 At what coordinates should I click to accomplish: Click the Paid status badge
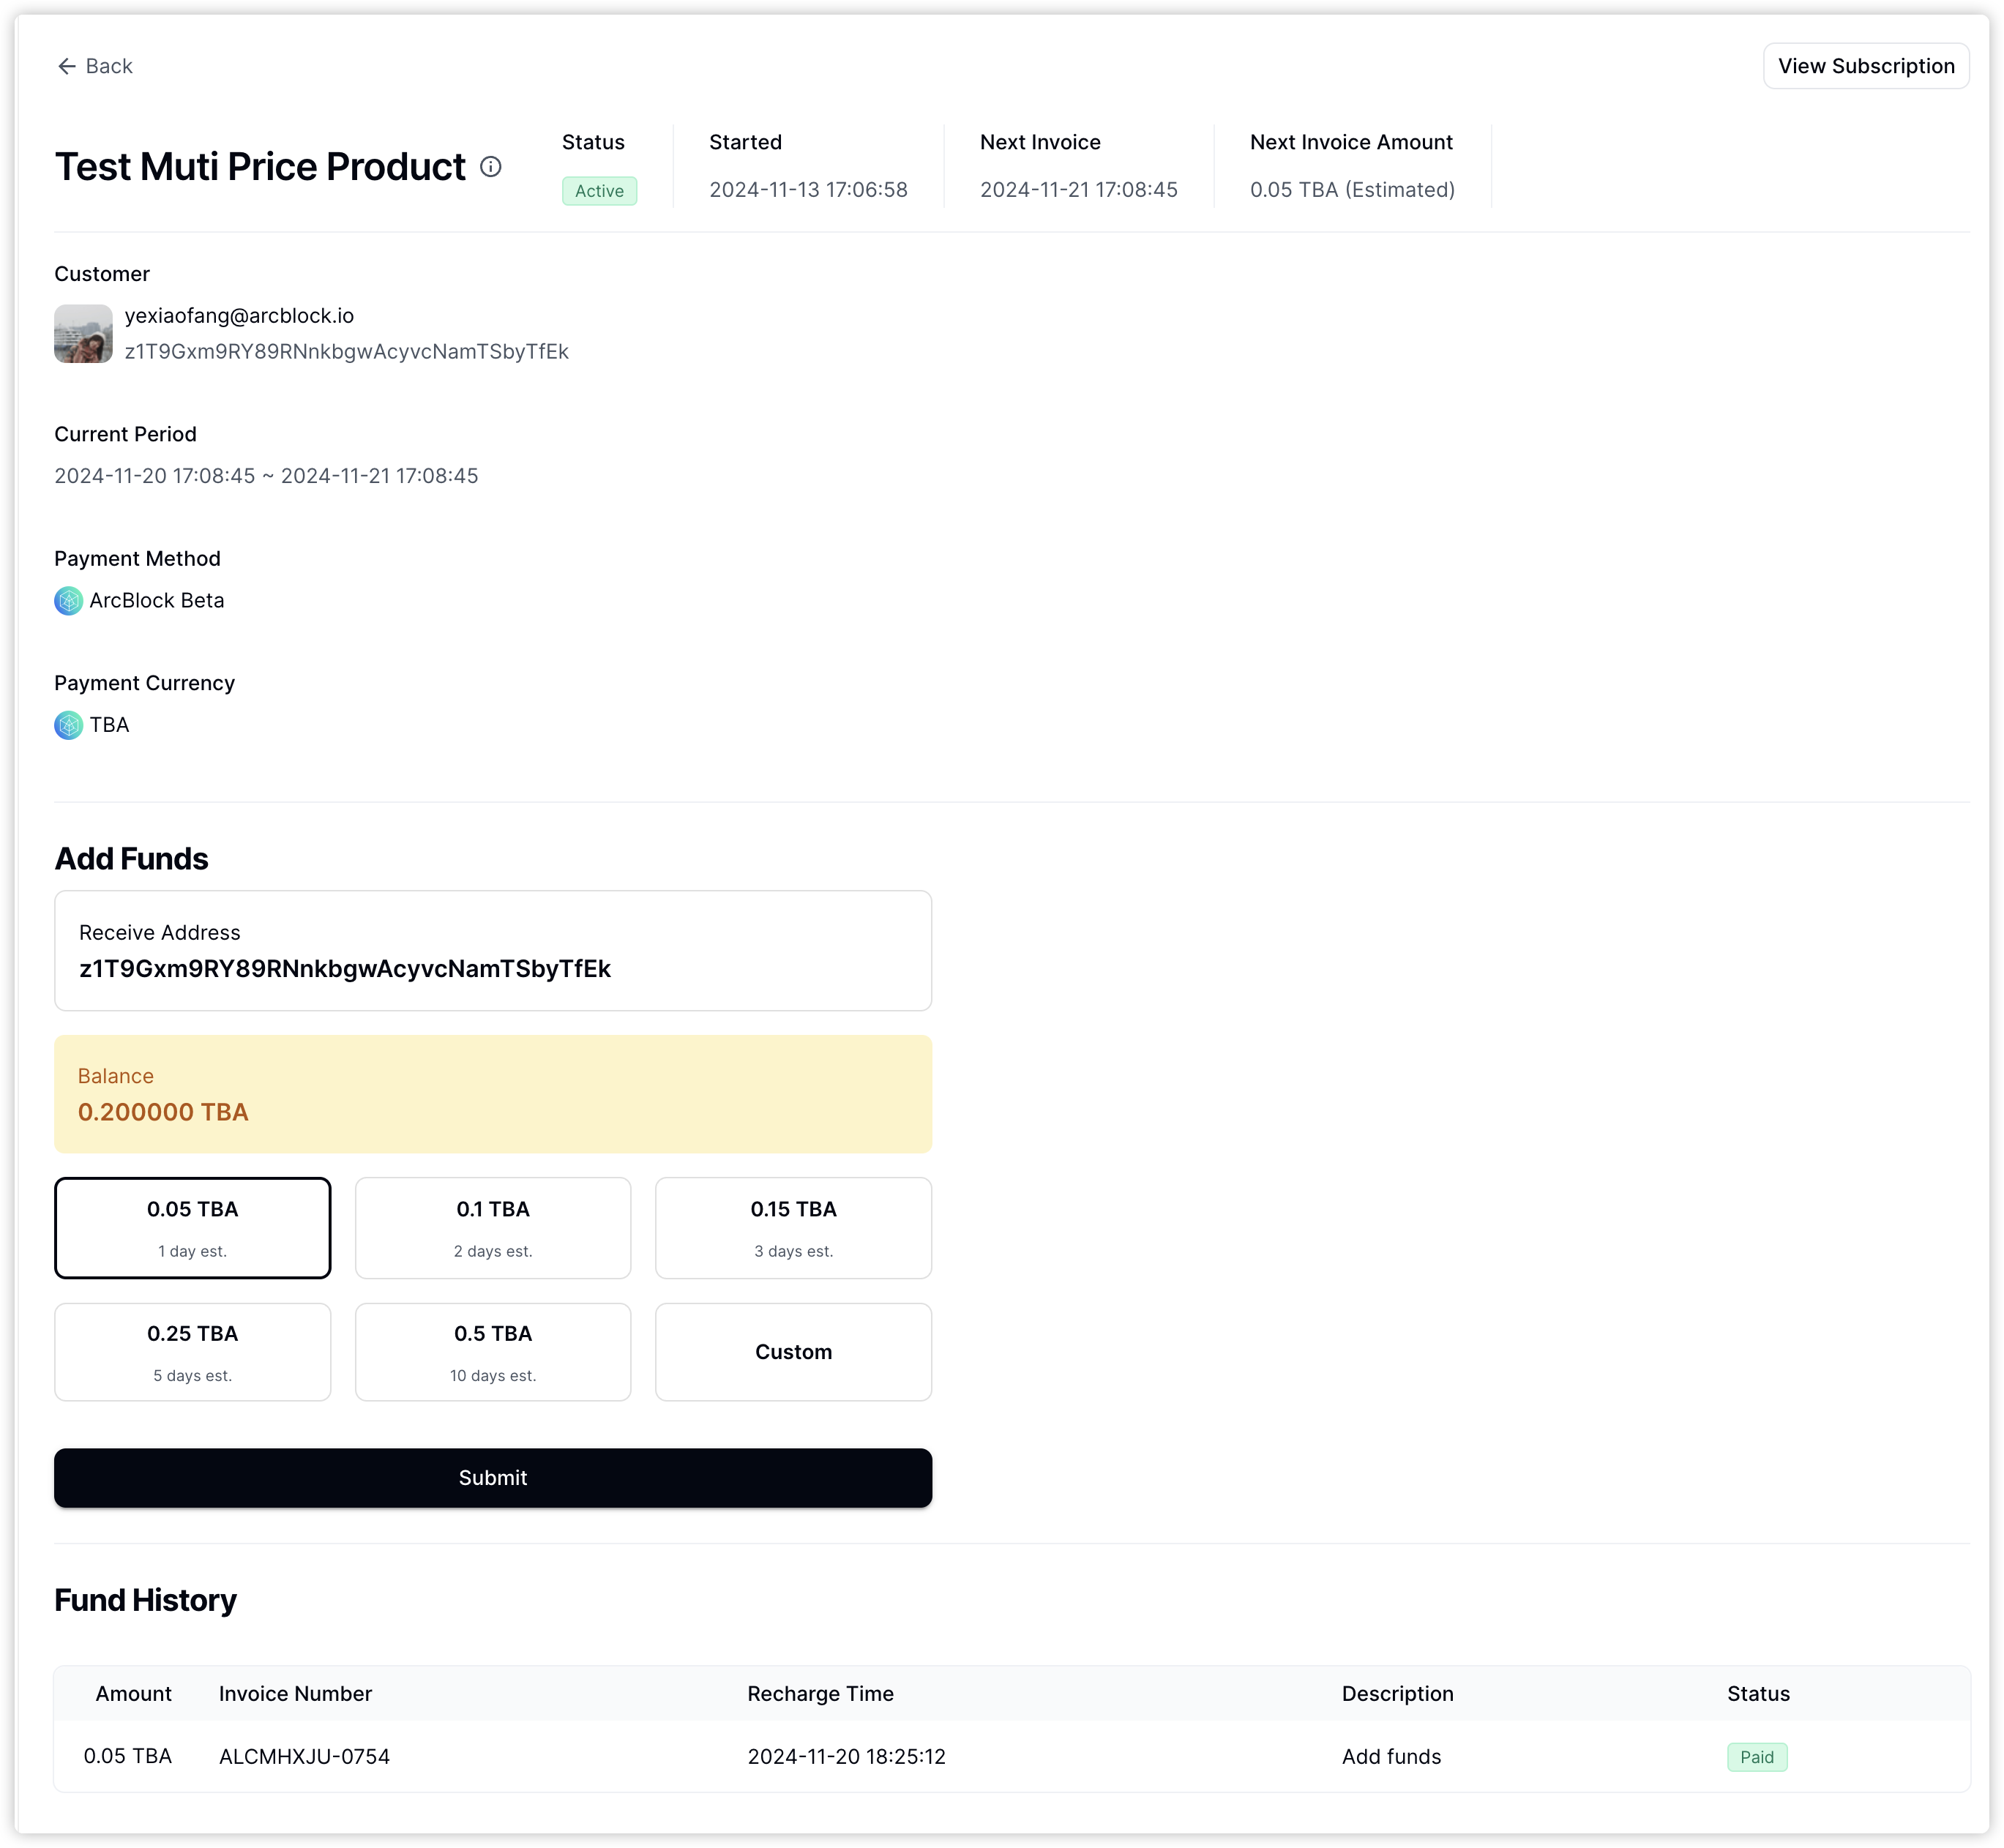pos(1756,1757)
